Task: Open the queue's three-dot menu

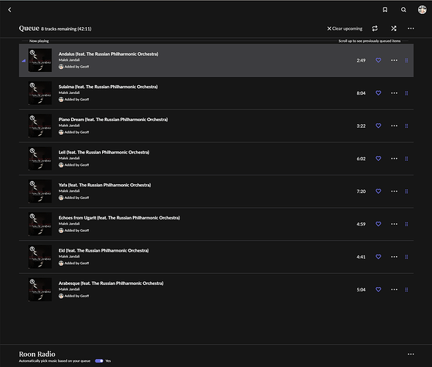Action: pos(411,29)
